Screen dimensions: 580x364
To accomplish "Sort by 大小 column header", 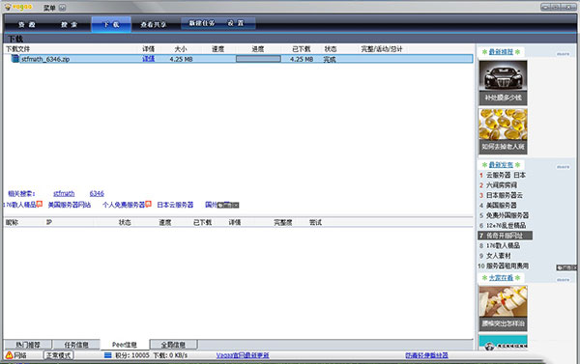I will pos(181,49).
